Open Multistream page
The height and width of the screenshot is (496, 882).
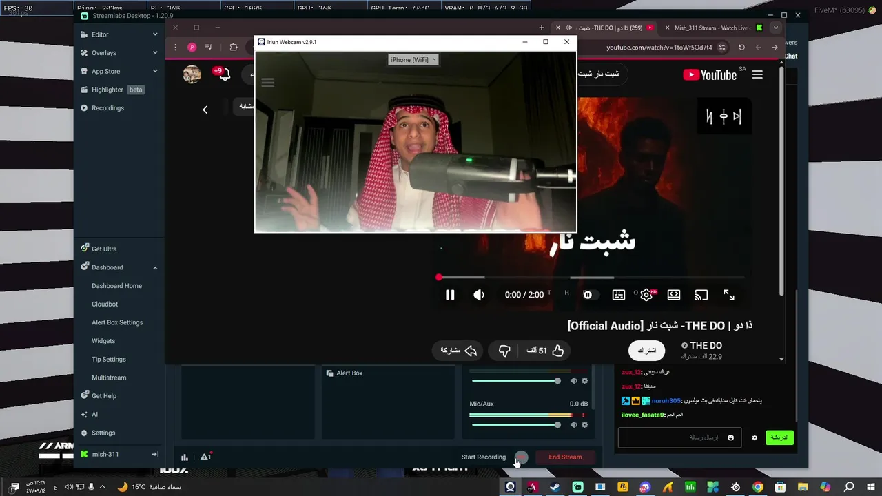pos(109,378)
